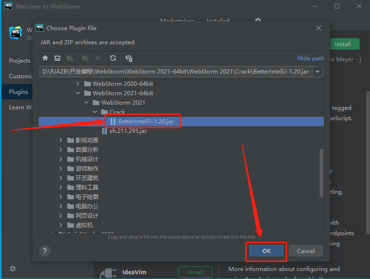Select the WebStorm 2021 folder row
This screenshot has width=370, height=279.
[181, 103]
